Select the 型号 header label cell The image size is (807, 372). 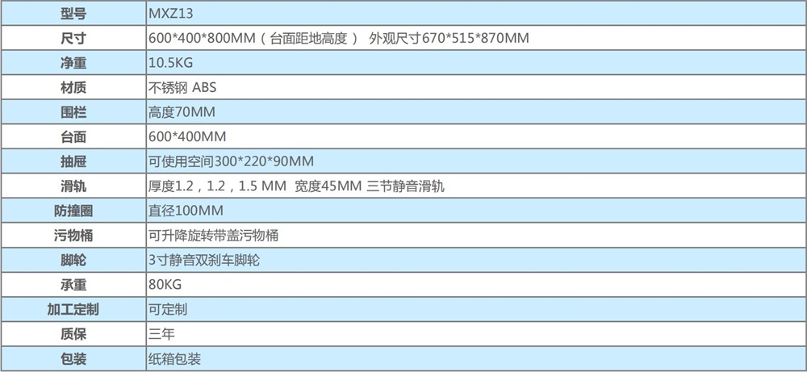[x=72, y=14]
